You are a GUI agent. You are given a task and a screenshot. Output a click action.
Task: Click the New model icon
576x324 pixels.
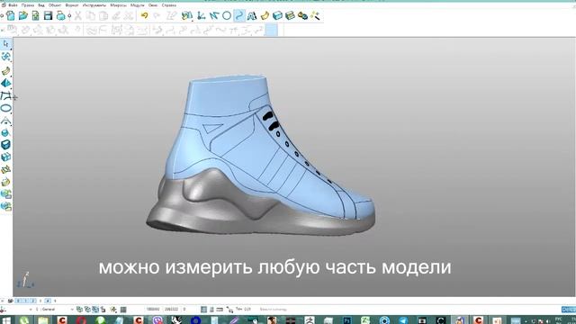click(x=11, y=15)
